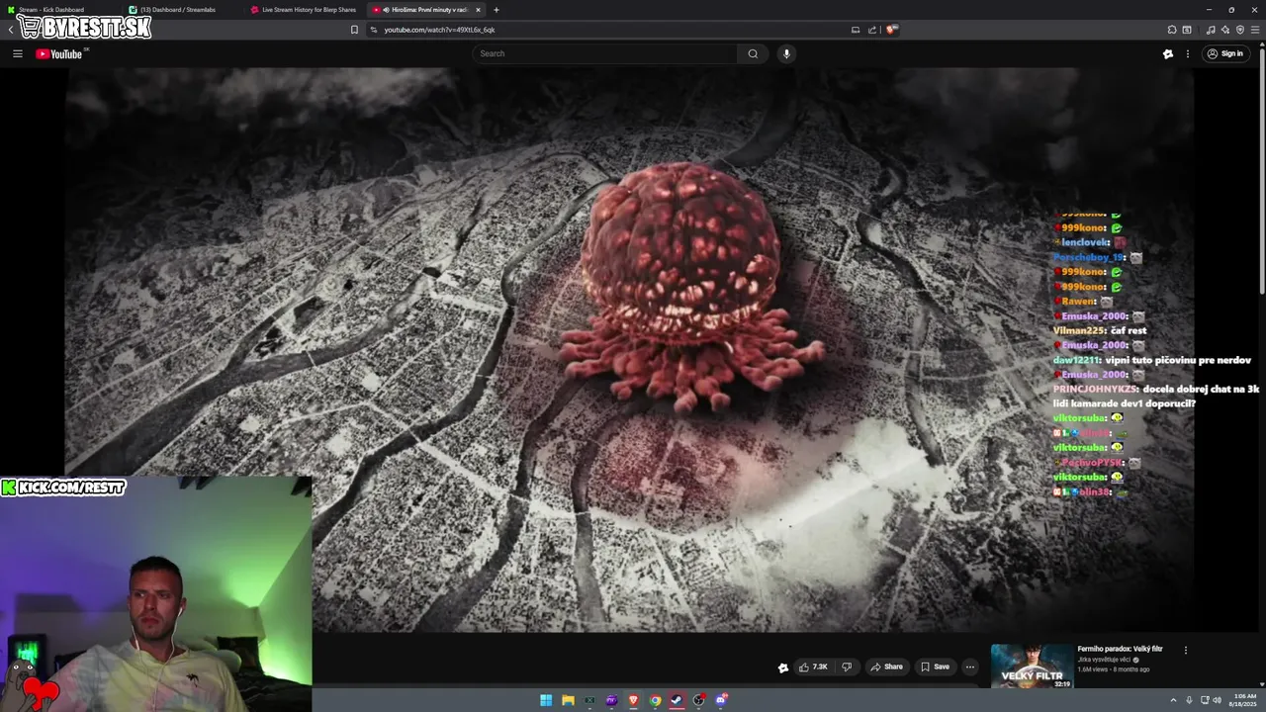
Task: Open the browser main hamburger menu
Action: tap(1256, 30)
